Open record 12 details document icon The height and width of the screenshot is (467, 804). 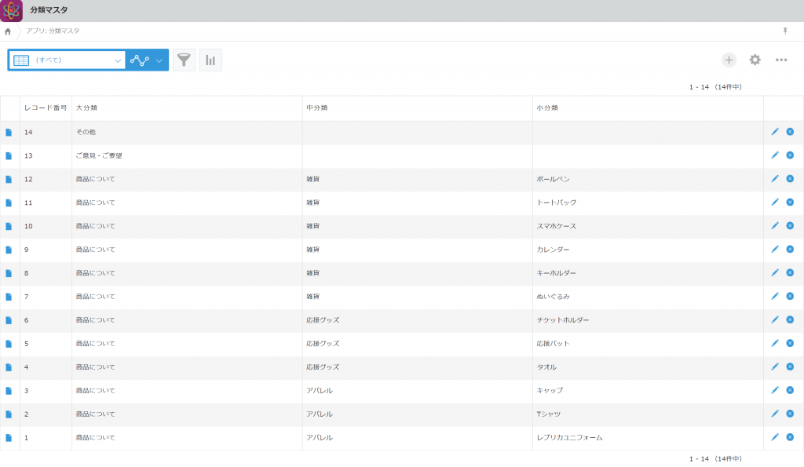pyautogui.click(x=9, y=179)
